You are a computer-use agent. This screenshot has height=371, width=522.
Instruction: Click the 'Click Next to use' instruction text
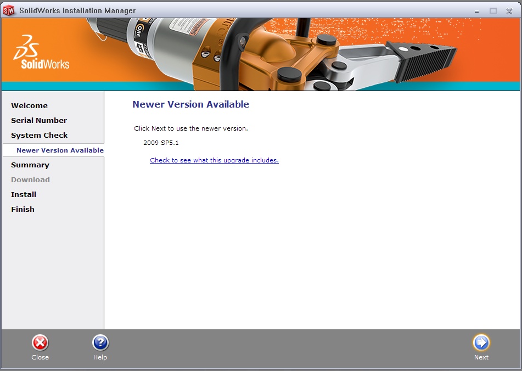[x=191, y=128]
